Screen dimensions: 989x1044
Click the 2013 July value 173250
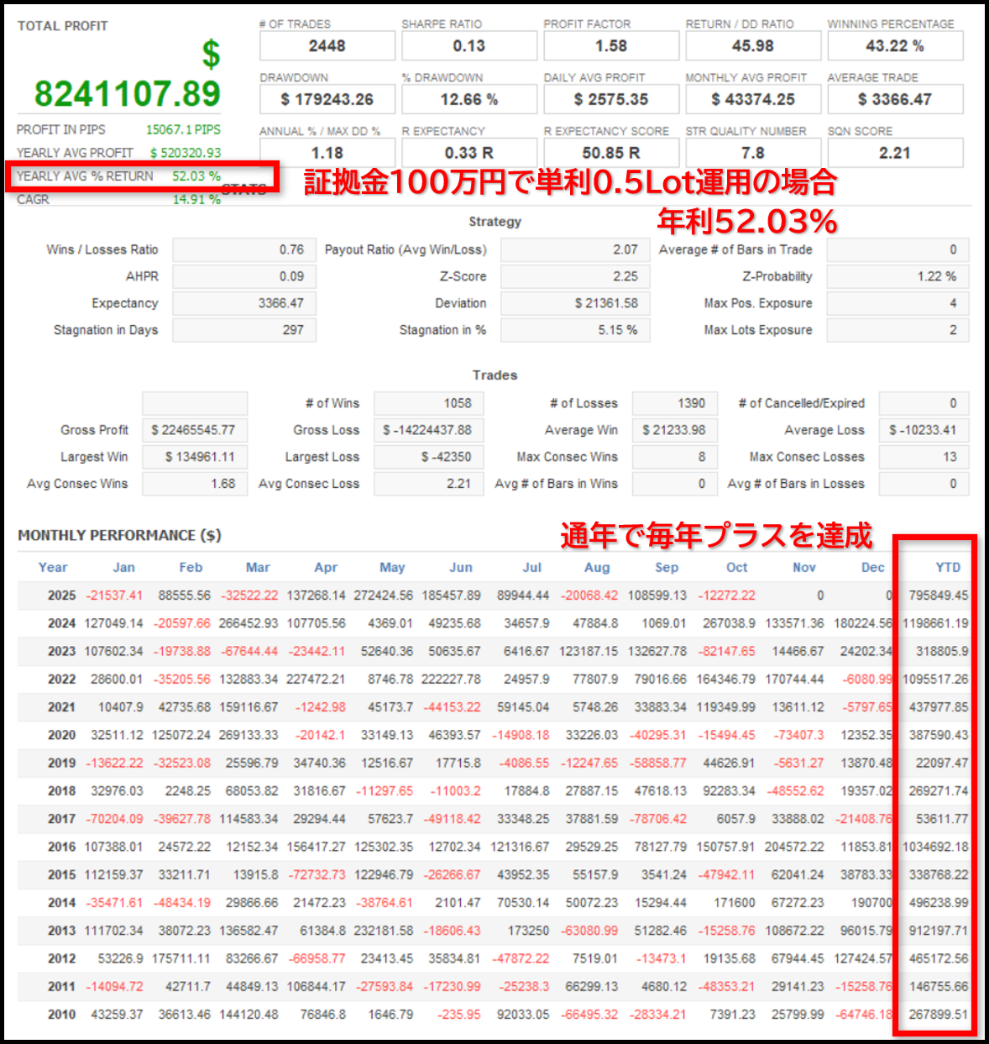click(529, 931)
